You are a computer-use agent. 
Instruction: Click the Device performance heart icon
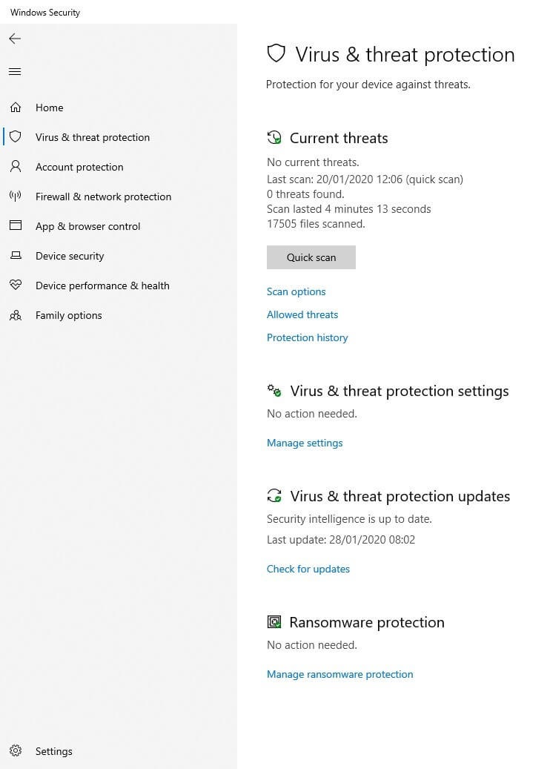[16, 286]
